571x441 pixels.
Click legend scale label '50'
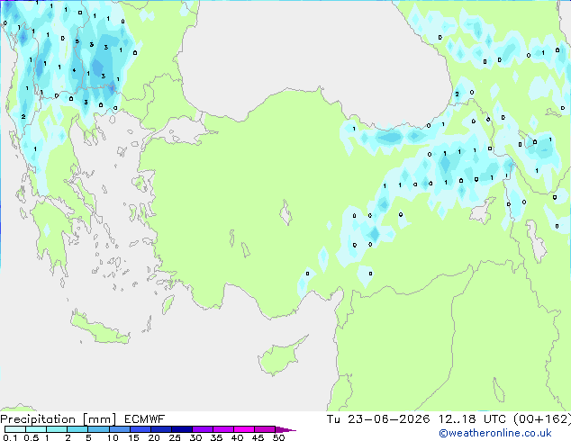point(278,437)
